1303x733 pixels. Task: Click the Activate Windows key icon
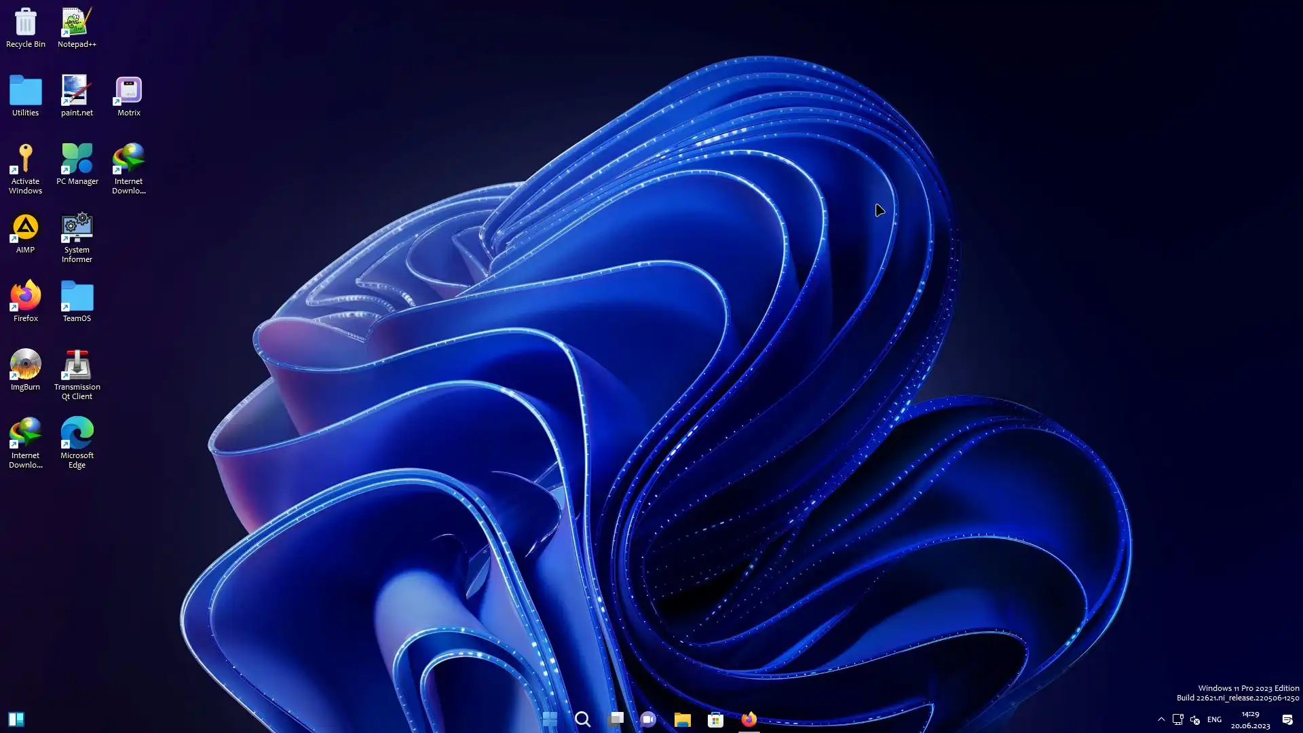pyautogui.click(x=25, y=160)
